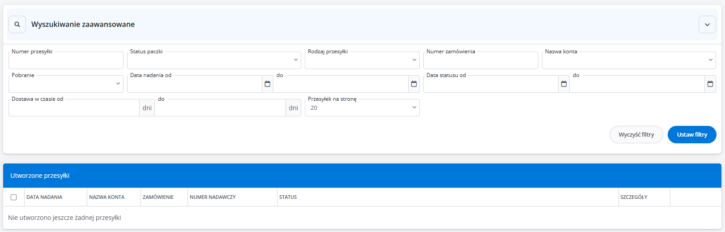Open the Pobranie dropdown
The image size is (725, 232).
click(66, 84)
